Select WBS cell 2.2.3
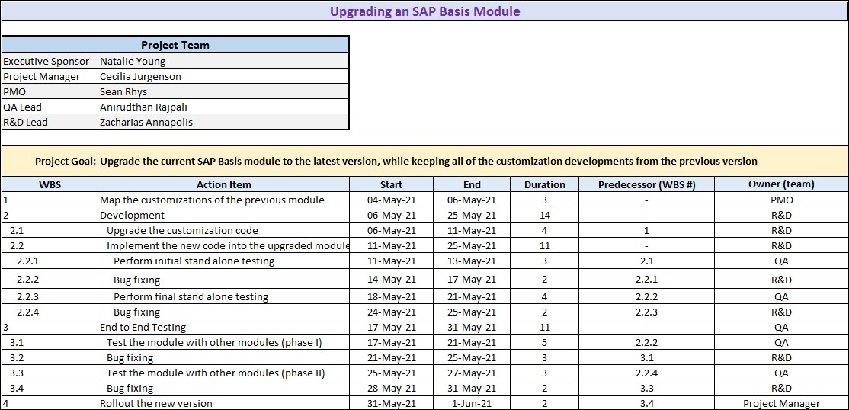This screenshot has width=849, height=410. click(x=50, y=296)
